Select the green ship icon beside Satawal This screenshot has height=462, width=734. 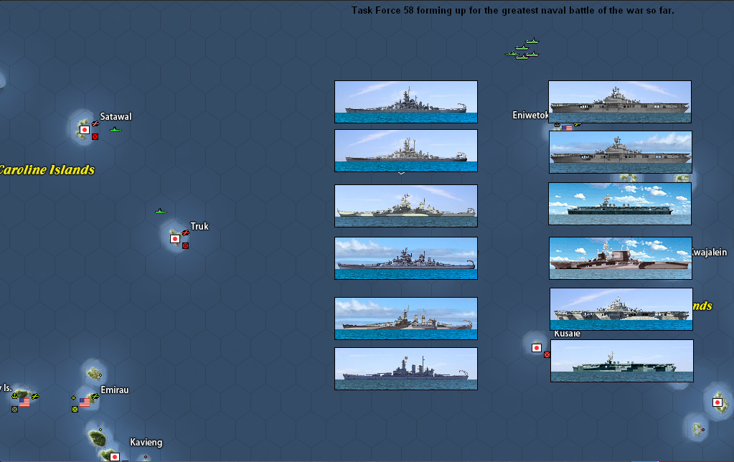[x=116, y=130]
